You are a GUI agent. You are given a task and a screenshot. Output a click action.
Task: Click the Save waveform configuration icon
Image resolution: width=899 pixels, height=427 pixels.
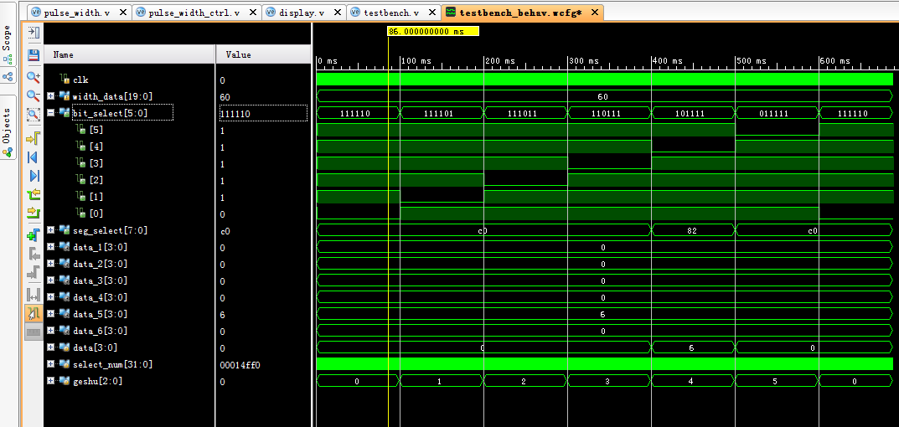[x=34, y=54]
